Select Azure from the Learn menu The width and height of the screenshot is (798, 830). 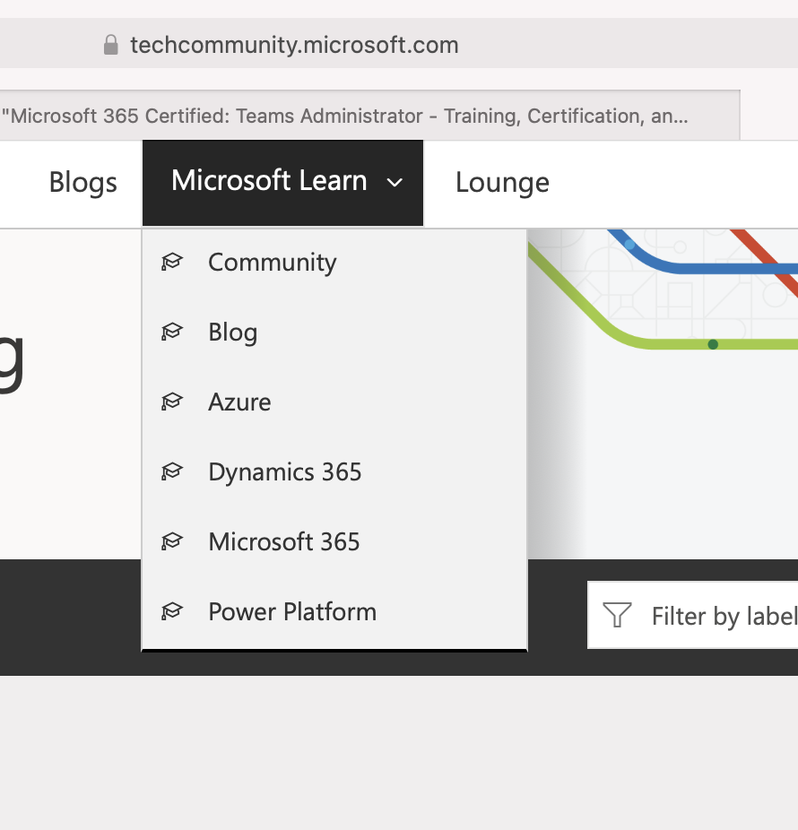[239, 402]
